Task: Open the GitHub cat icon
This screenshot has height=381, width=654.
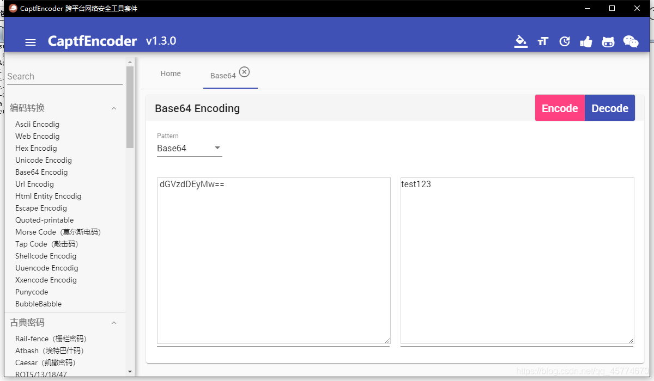Action: pyautogui.click(x=608, y=41)
